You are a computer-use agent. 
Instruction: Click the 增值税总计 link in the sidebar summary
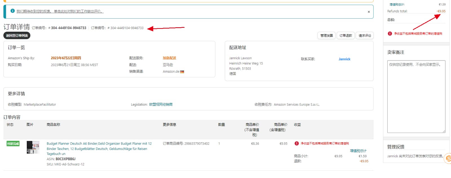(x=397, y=4)
